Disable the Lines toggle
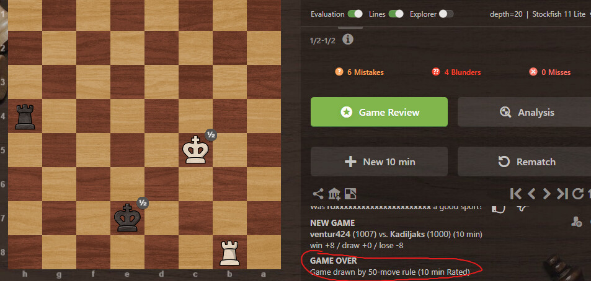The image size is (591, 281). pos(396,14)
